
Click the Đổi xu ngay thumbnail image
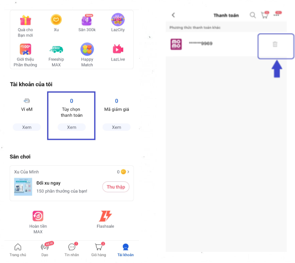(x=23, y=187)
